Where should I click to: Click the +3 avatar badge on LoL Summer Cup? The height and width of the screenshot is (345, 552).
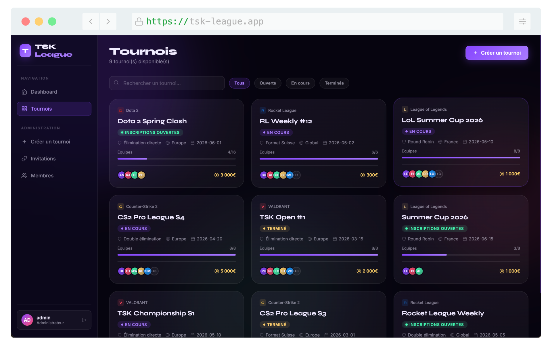point(439,174)
